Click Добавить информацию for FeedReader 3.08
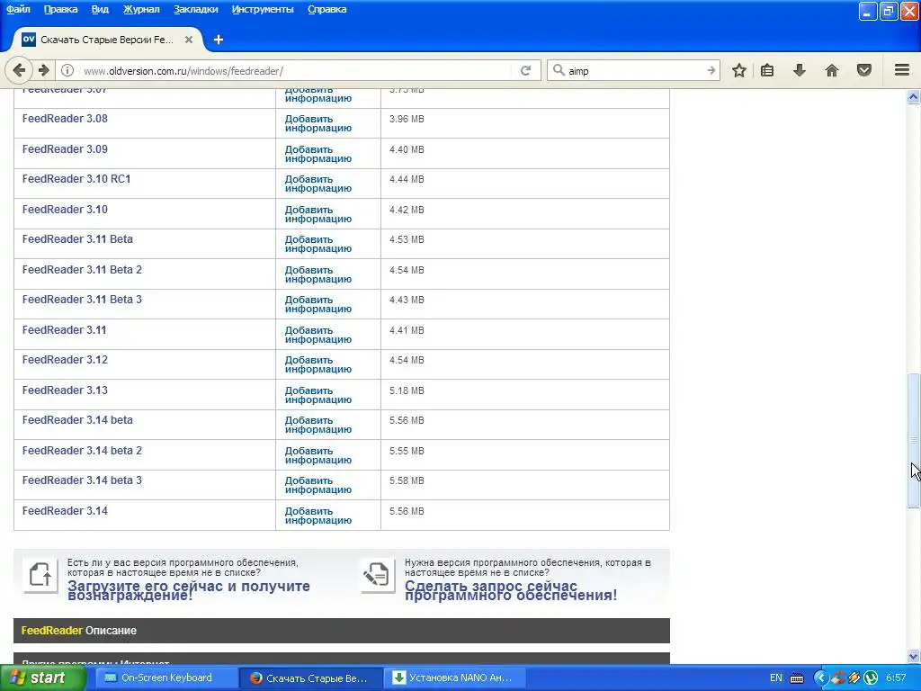 317,123
